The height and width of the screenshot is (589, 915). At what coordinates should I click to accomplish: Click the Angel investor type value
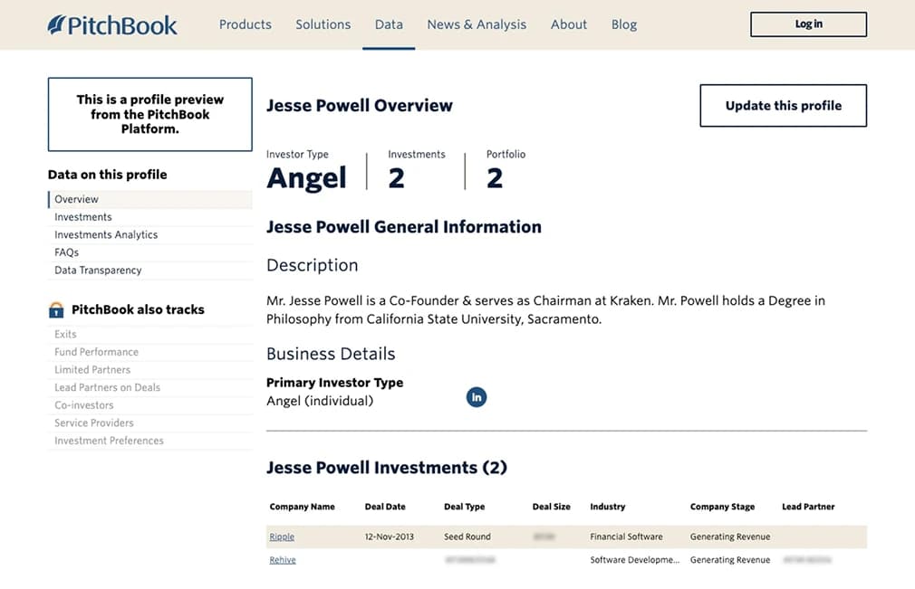pyautogui.click(x=306, y=178)
